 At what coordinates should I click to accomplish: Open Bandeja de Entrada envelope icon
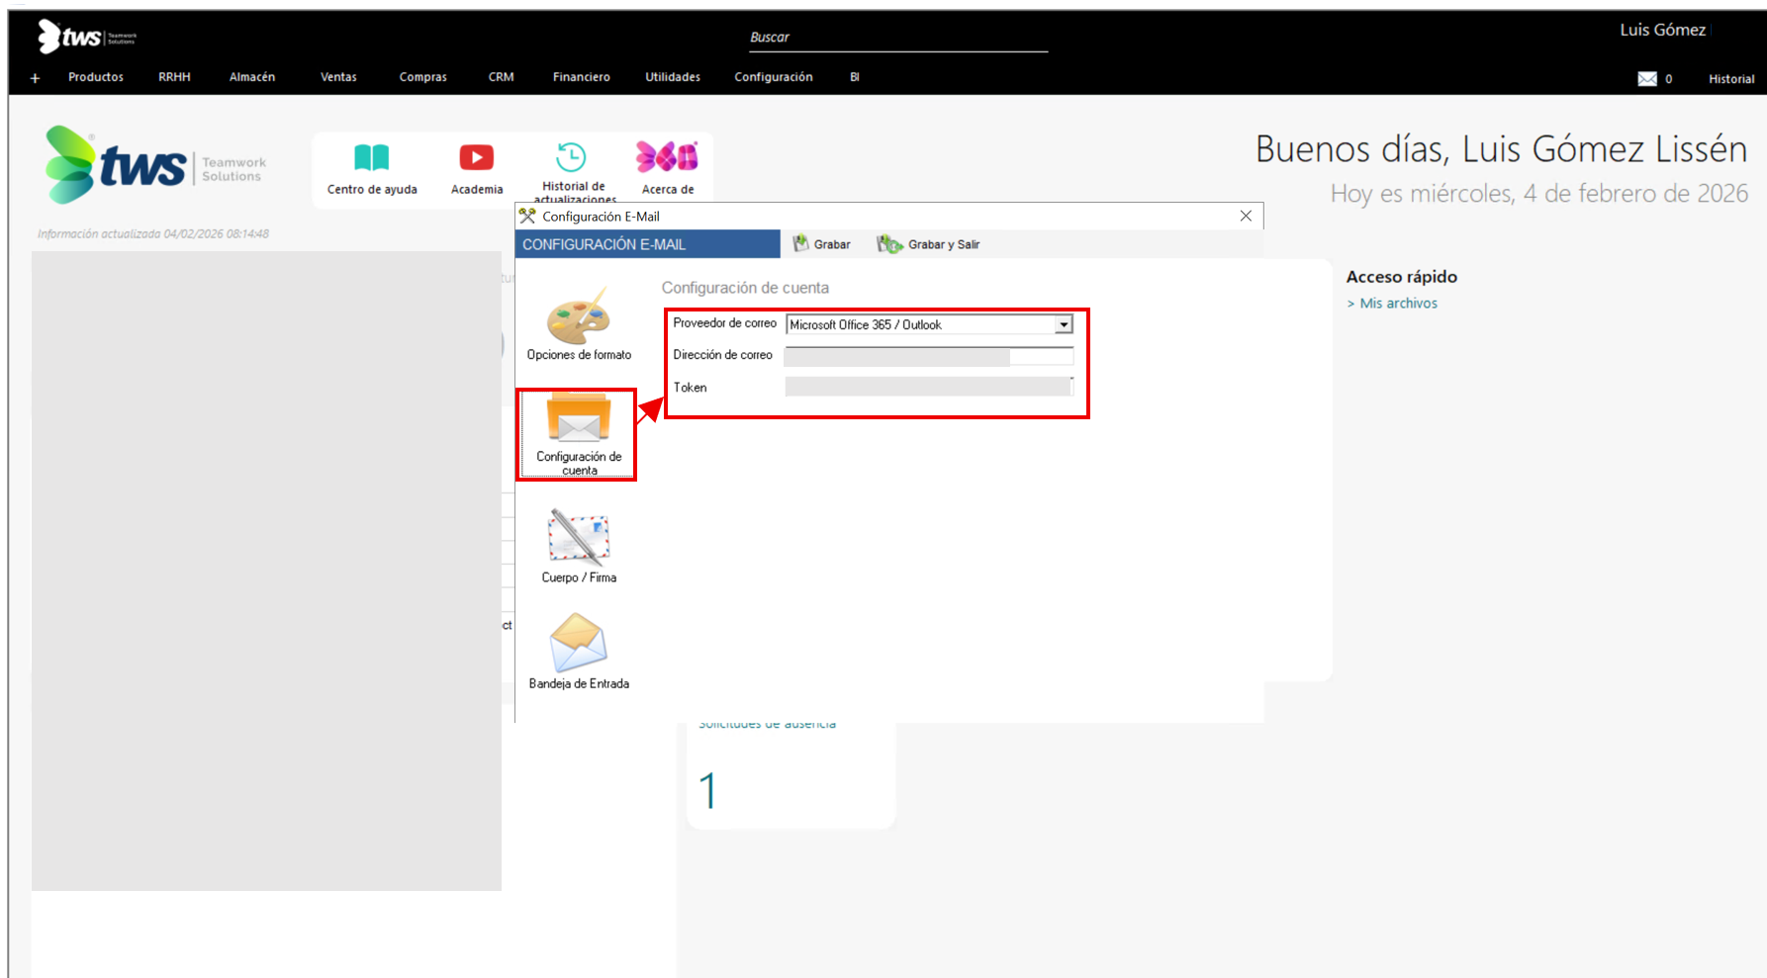click(579, 643)
